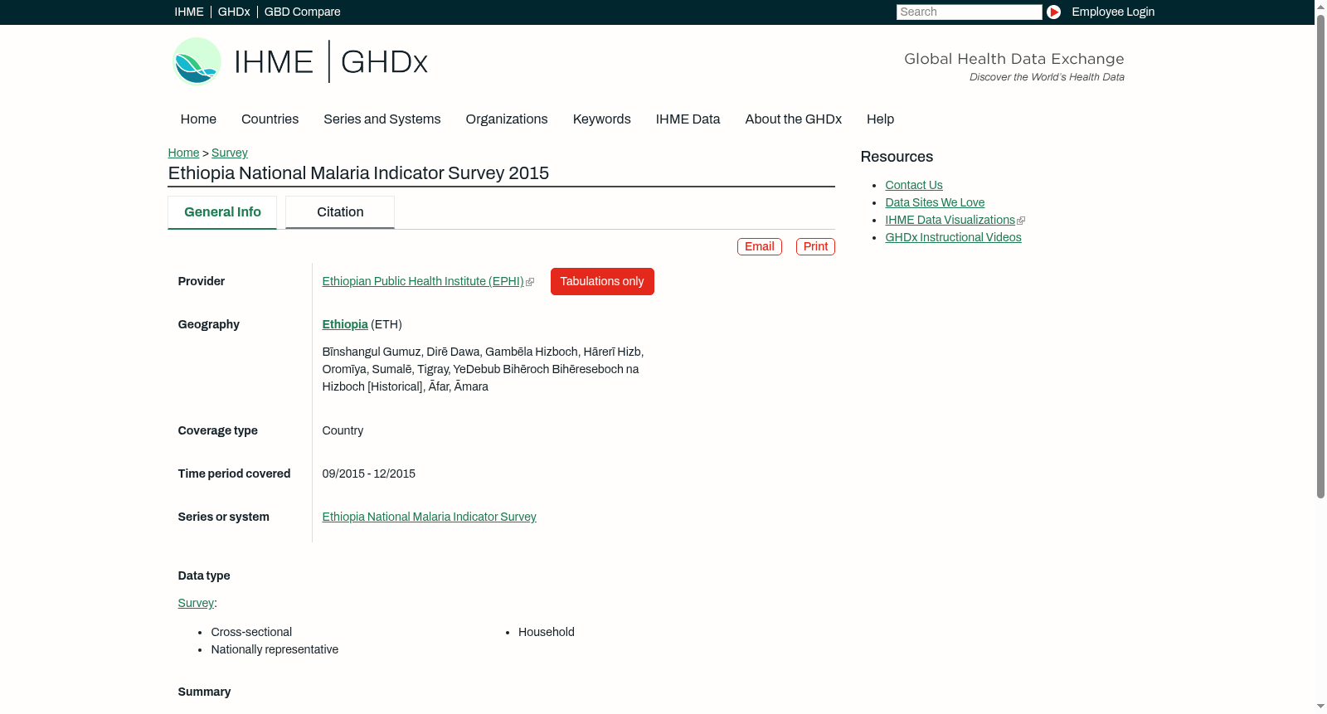Screen dimensions: 1327x714
Task: Click the Survey data type link
Action: click(x=196, y=603)
